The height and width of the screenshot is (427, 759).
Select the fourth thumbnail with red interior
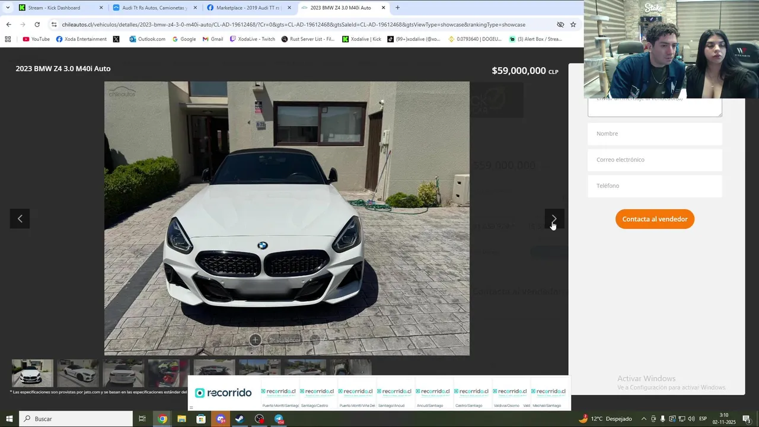168,373
